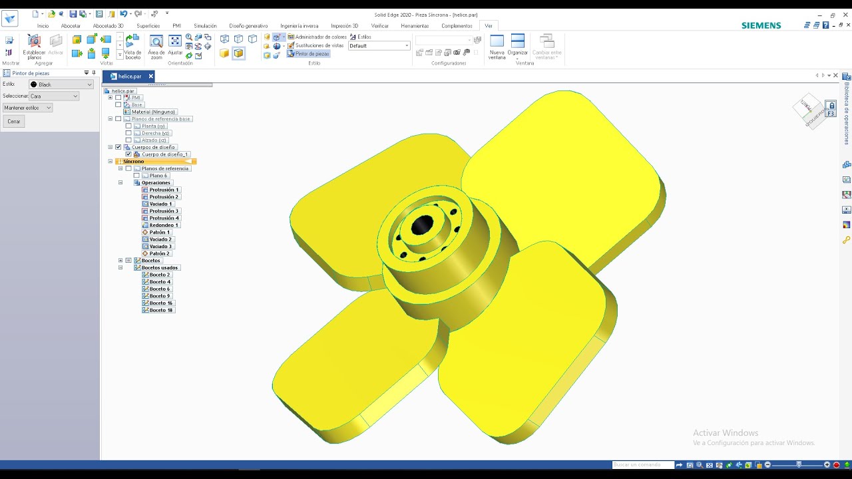Select the shaded view style icon
This screenshot has height=479, width=852.
tap(224, 53)
